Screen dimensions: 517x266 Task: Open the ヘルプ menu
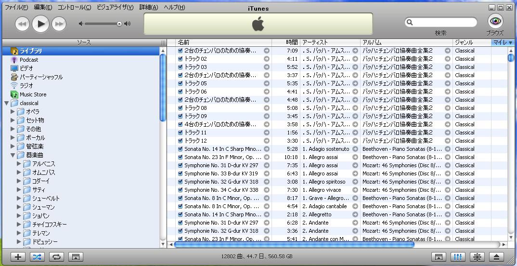point(174,7)
